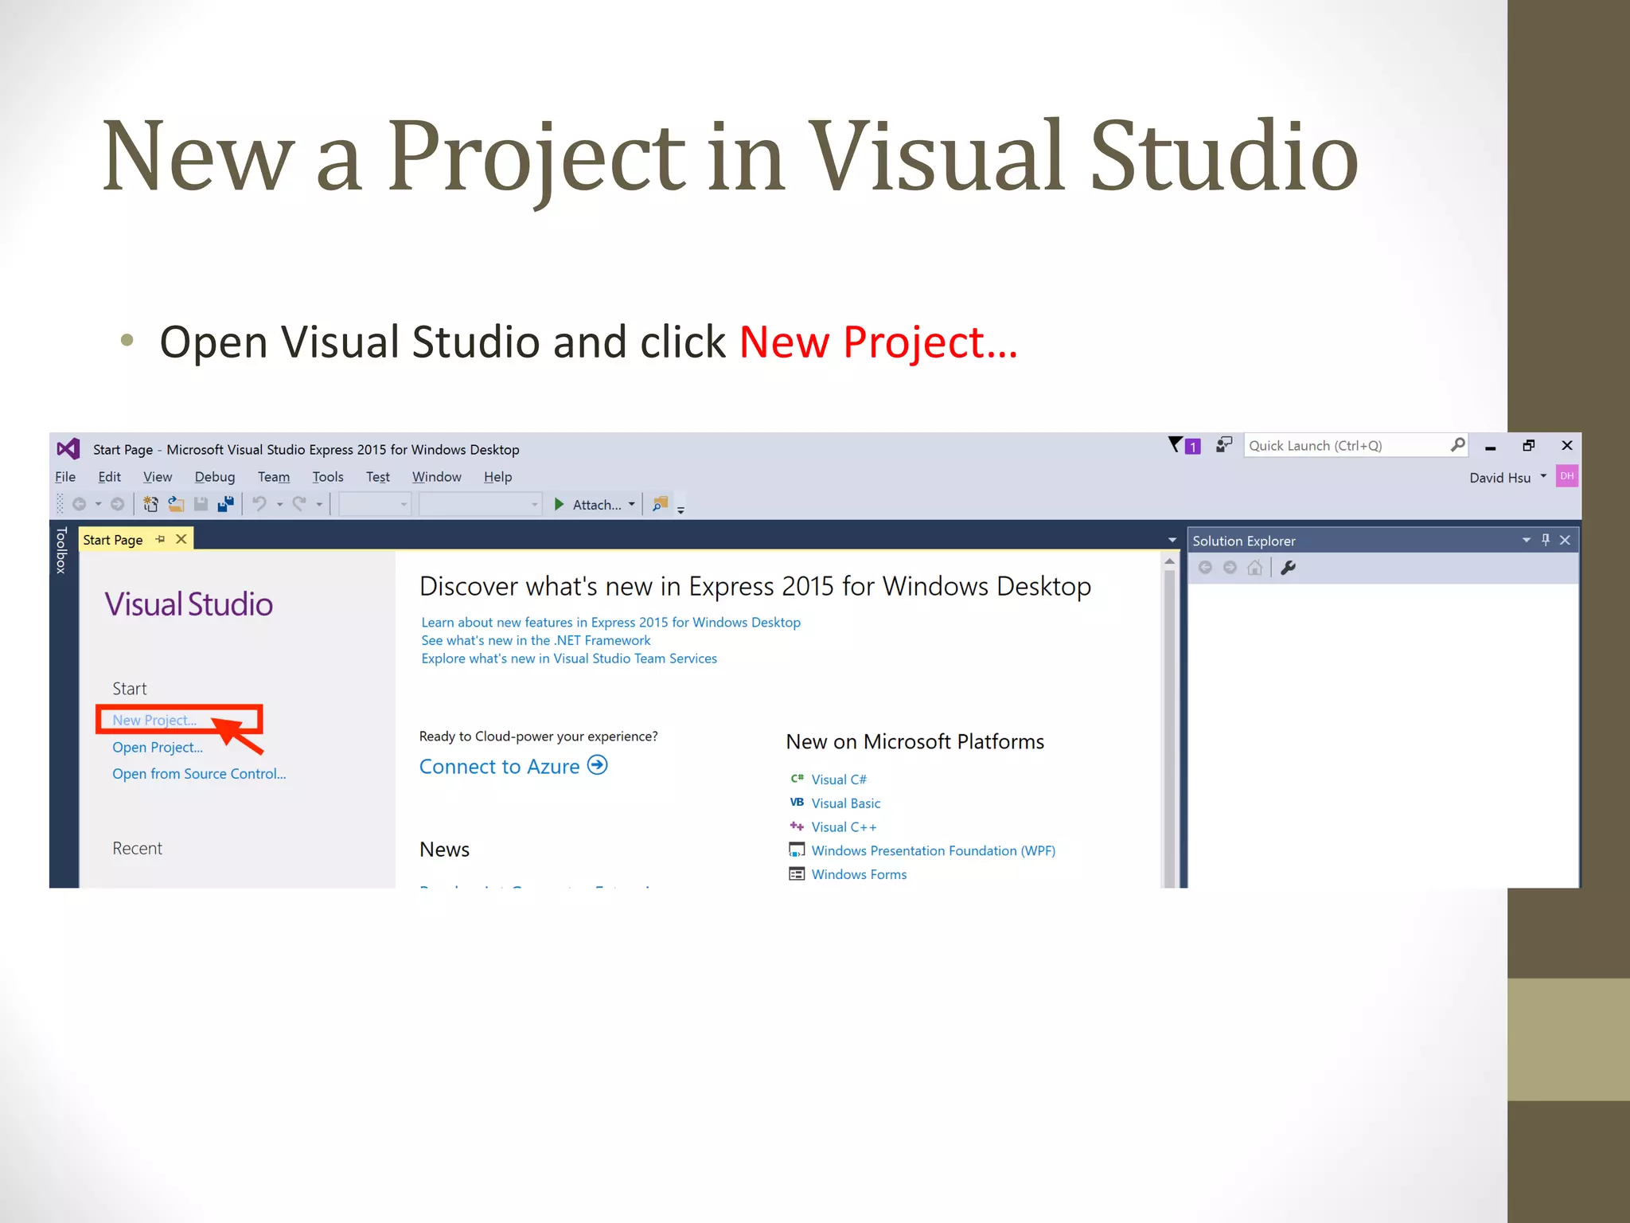The image size is (1630, 1223).
Task: Open Solution Explorer window position dropdown
Action: [1526, 540]
